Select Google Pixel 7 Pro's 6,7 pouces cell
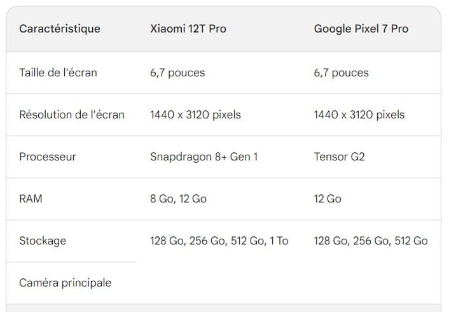 pos(341,73)
